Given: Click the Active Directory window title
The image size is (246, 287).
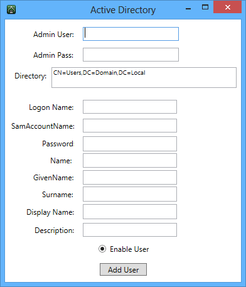Looking at the screenshot, I should click(123, 10).
